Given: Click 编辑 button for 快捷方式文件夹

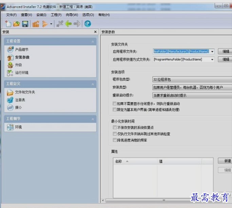Looking at the screenshot, I should [x=225, y=59].
